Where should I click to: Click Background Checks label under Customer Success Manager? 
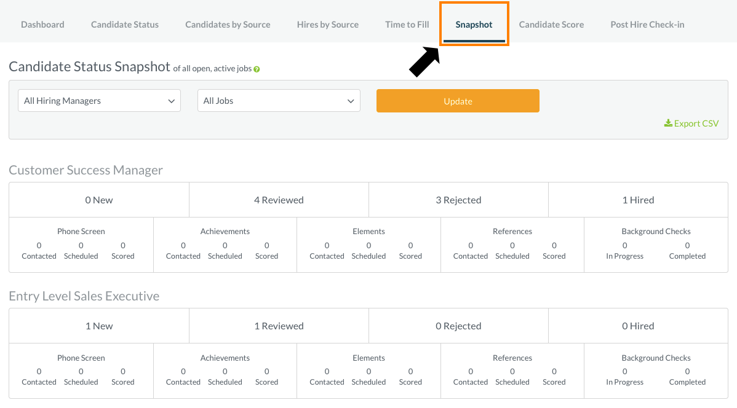click(656, 232)
